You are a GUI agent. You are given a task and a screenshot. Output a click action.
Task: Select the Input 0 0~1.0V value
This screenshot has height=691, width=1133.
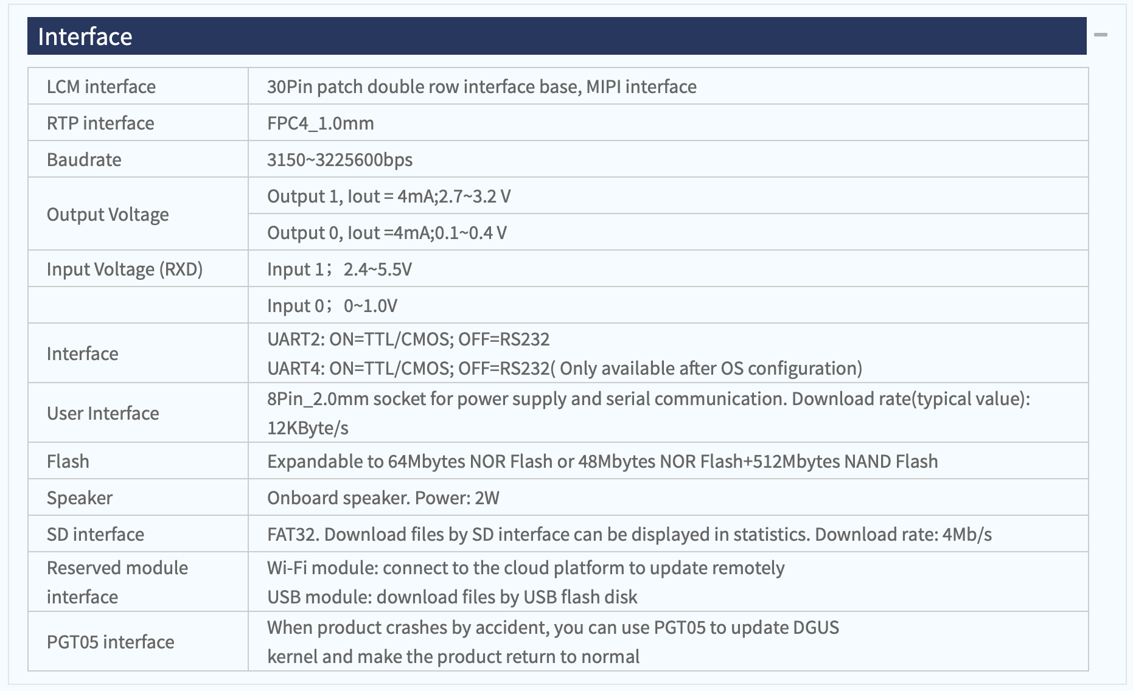[x=332, y=305]
